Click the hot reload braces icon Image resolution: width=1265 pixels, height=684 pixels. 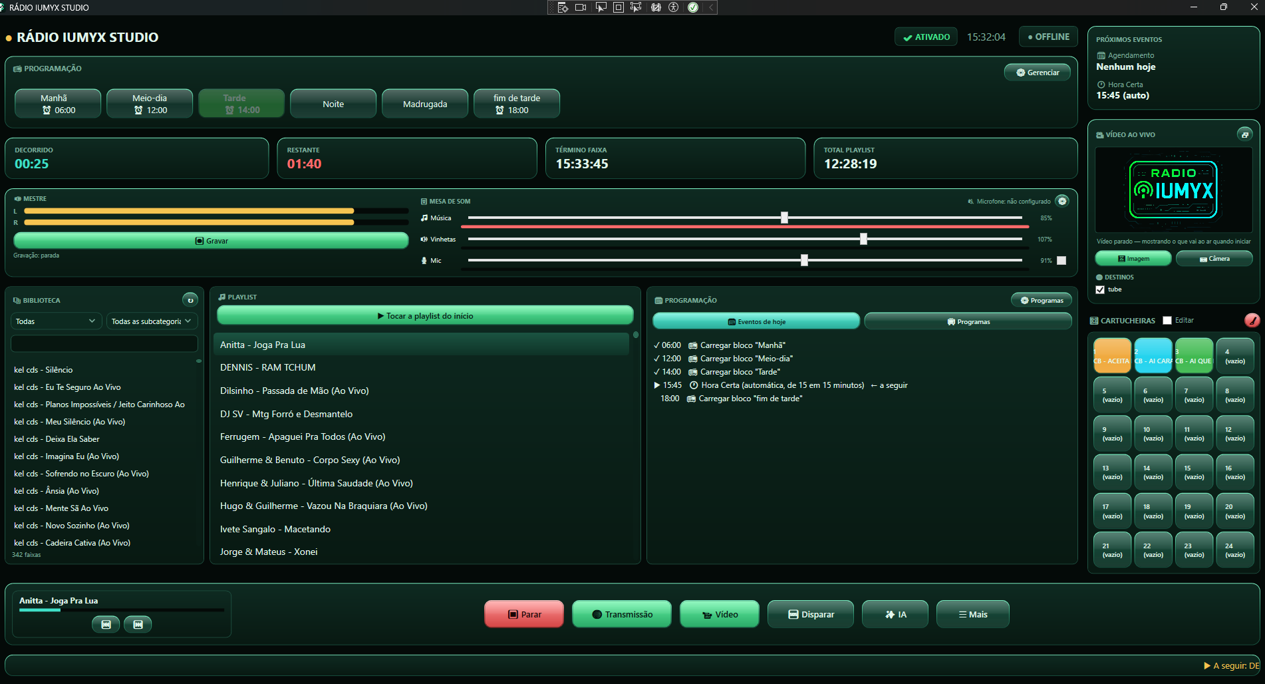click(656, 7)
